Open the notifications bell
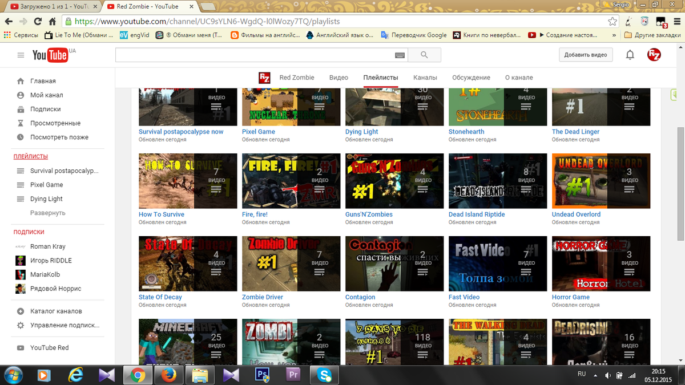Screen dimensions: 685x385 pyautogui.click(x=630, y=55)
